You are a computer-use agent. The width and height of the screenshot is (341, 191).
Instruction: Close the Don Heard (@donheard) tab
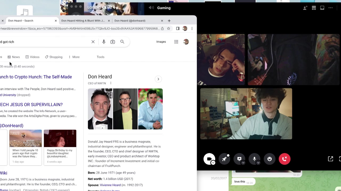162,20
